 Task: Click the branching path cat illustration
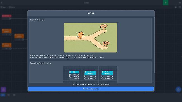91,38
